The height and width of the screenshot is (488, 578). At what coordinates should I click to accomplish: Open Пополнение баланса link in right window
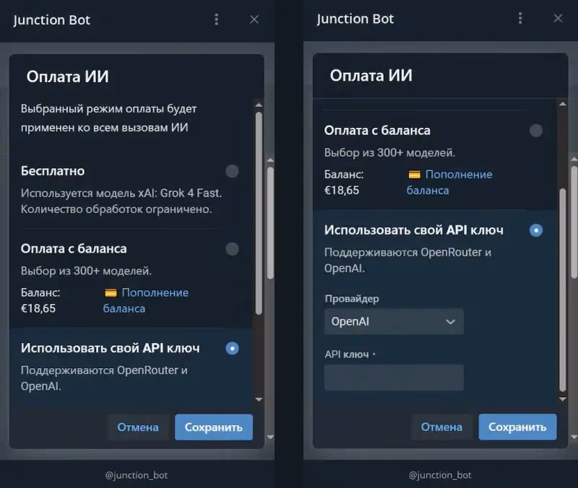click(x=449, y=183)
